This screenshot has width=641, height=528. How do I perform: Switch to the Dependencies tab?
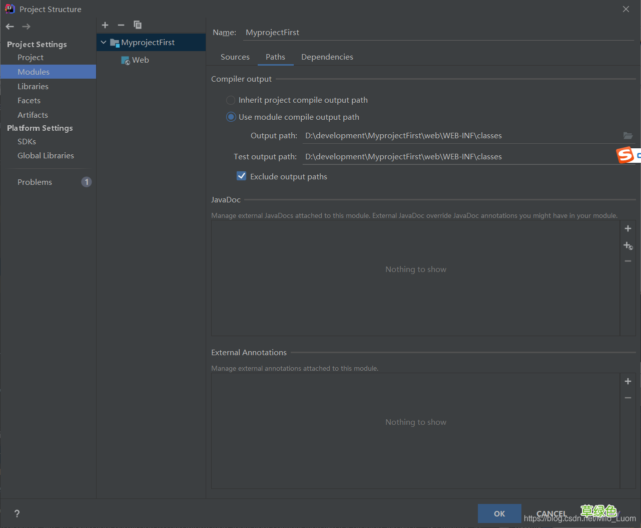coord(327,57)
